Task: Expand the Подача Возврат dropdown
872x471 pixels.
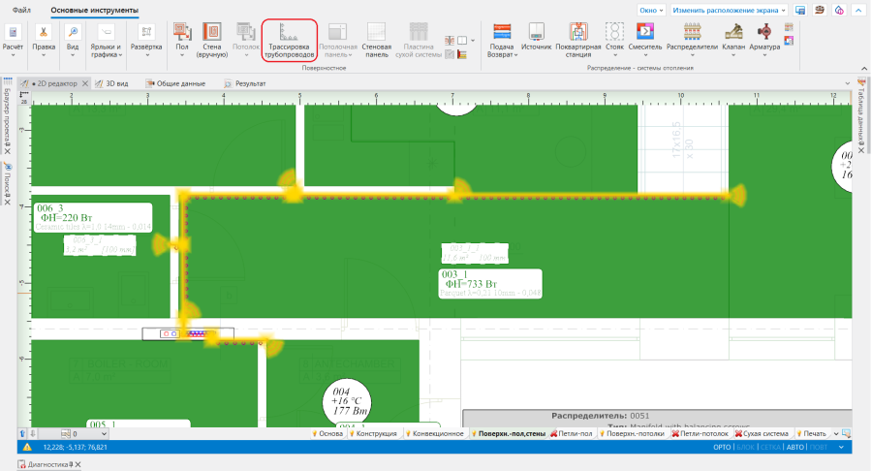Action: pyautogui.click(x=516, y=55)
